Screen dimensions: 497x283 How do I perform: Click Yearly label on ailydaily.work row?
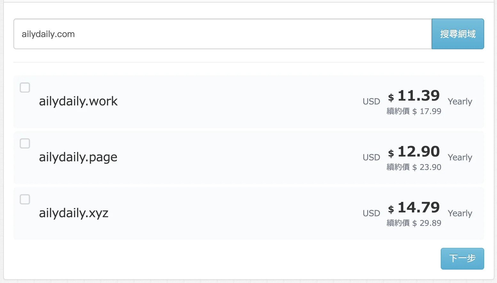460,102
